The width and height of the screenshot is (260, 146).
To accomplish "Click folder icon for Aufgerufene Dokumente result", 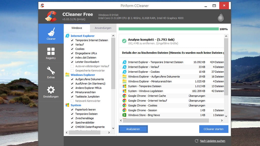I will click(x=124, y=77).
